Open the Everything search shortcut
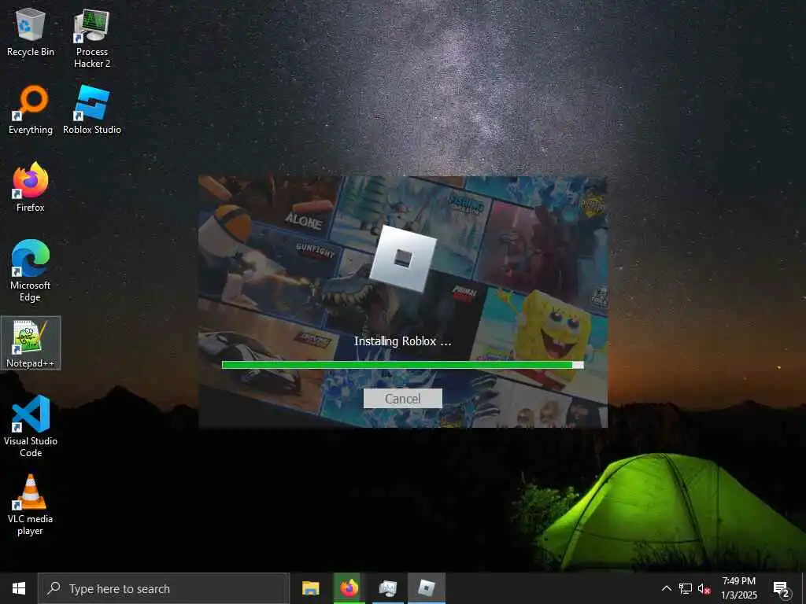Image resolution: width=806 pixels, height=604 pixels. click(x=31, y=110)
